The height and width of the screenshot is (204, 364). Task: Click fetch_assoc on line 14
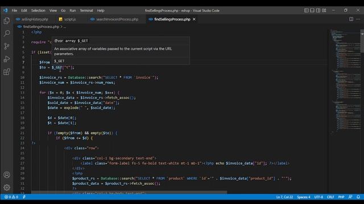(118, 97)
